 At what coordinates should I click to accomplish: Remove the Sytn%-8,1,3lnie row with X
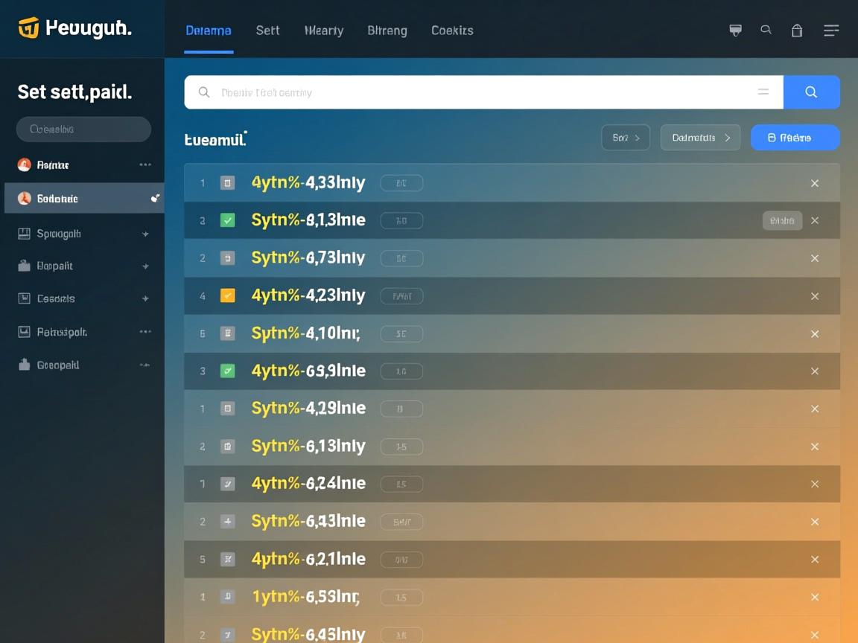point(815,221)
